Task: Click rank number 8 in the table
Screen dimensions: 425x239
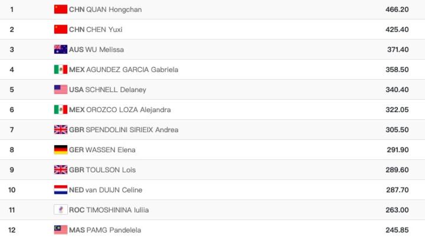Action: click(x=12, y=150)
